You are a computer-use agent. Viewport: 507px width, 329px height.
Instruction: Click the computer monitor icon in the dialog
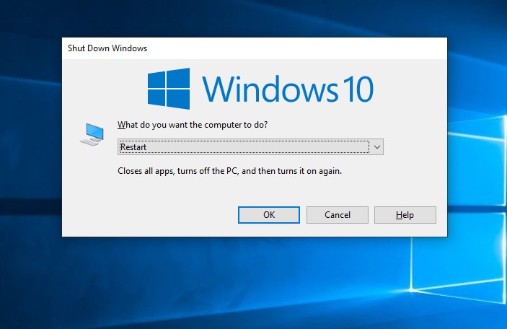[90, 134]
